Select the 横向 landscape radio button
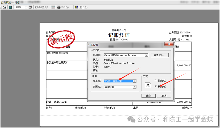This screenshot has height=128, width=220. pyautogui.click(x=156, y=86)
